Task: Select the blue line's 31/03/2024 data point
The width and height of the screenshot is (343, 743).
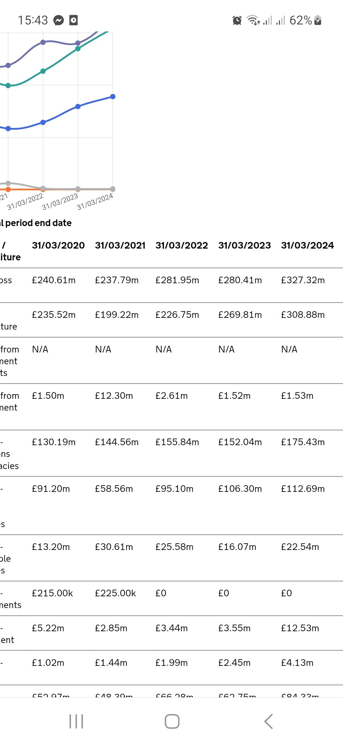Action: point(113,97)
